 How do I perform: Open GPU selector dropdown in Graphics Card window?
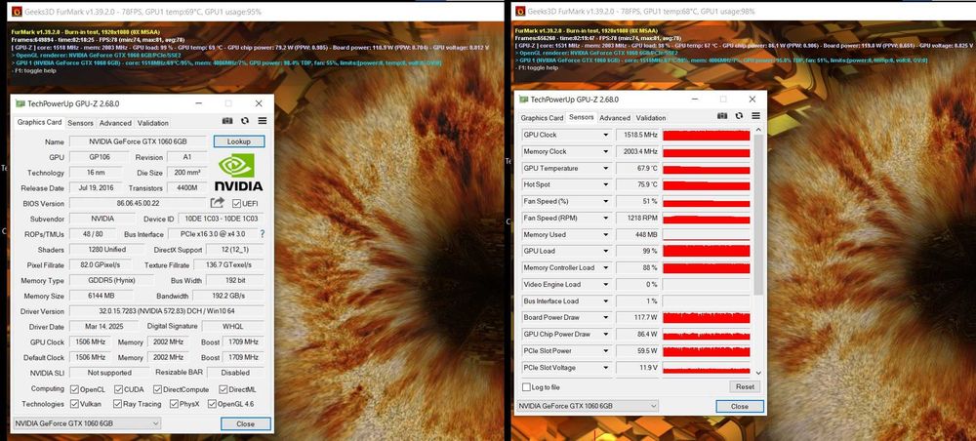point(87,423)
